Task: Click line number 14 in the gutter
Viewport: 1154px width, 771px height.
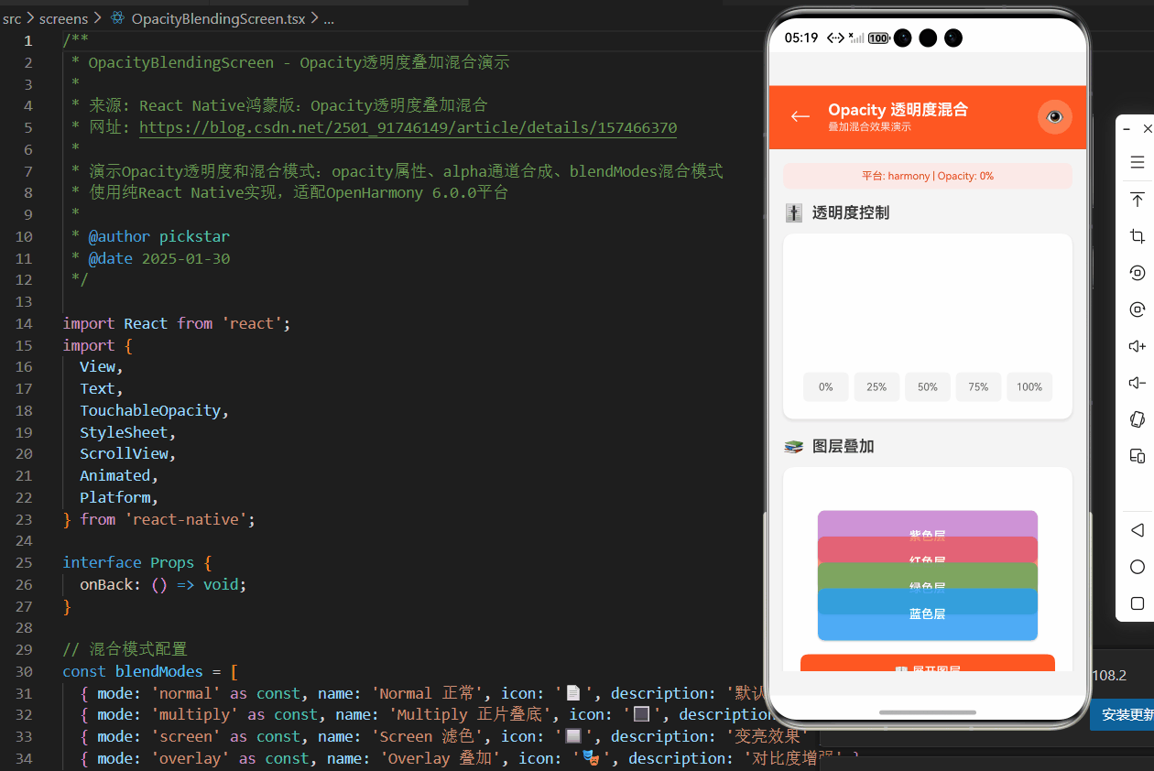Action: point(23,323)
